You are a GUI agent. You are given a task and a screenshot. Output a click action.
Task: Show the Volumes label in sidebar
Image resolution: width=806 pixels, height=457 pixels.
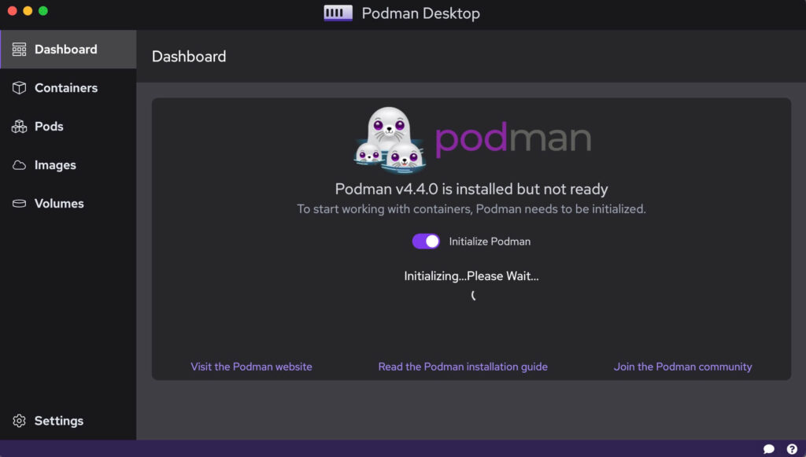pyautogui.click(x=59, y=204)
